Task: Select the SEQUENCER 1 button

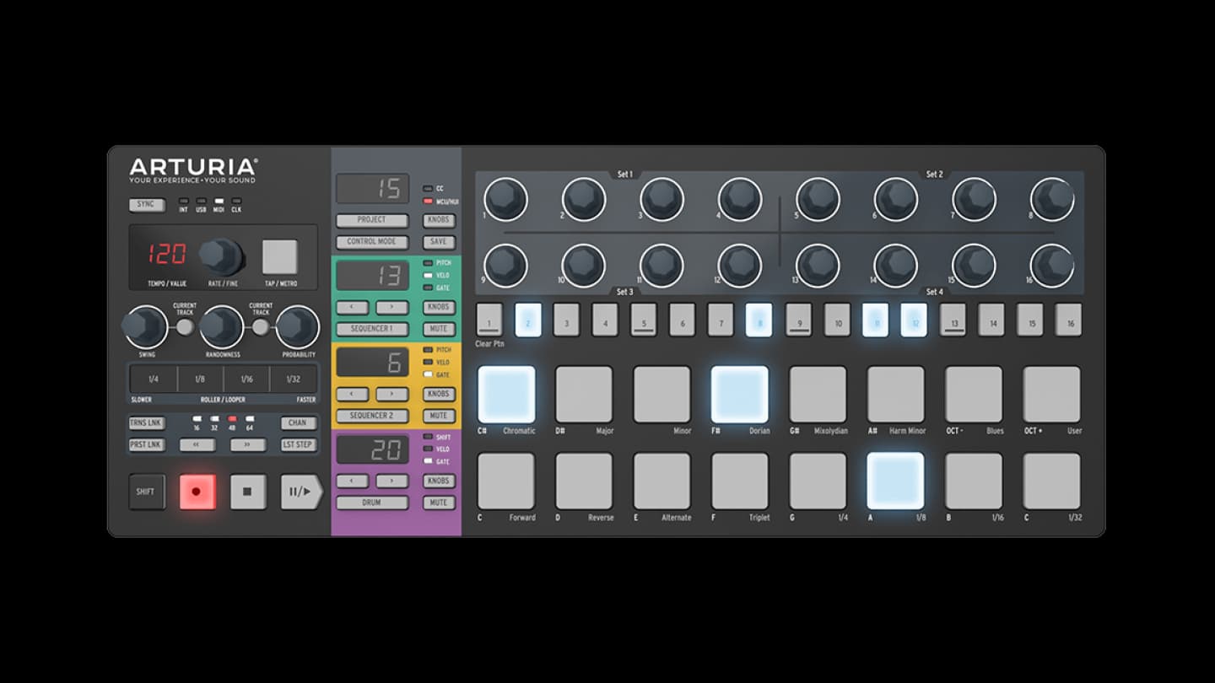Action: (372, 329)
